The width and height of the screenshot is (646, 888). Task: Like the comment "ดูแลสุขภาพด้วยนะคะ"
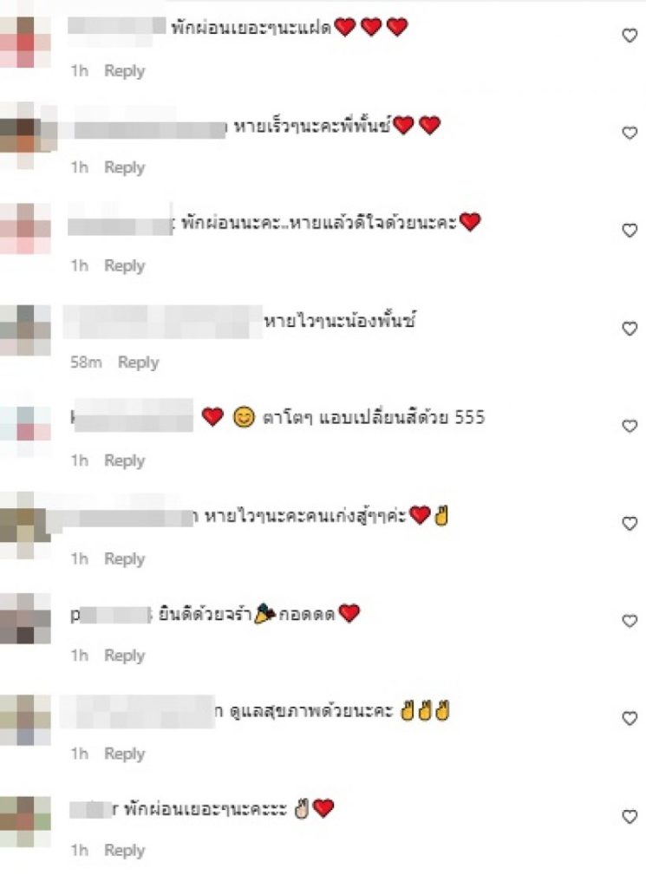630,718
